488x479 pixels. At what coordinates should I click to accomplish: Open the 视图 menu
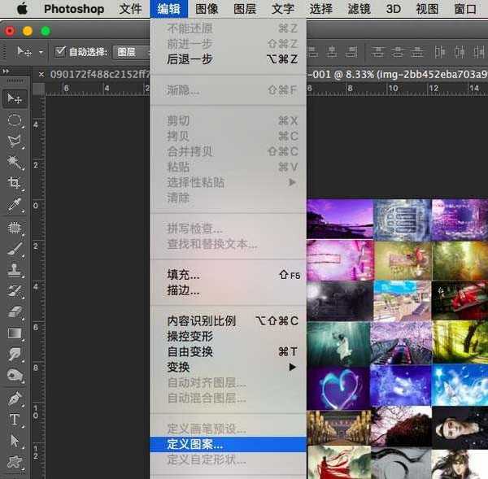point(427,9)
